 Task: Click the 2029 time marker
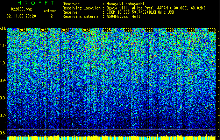191,30
